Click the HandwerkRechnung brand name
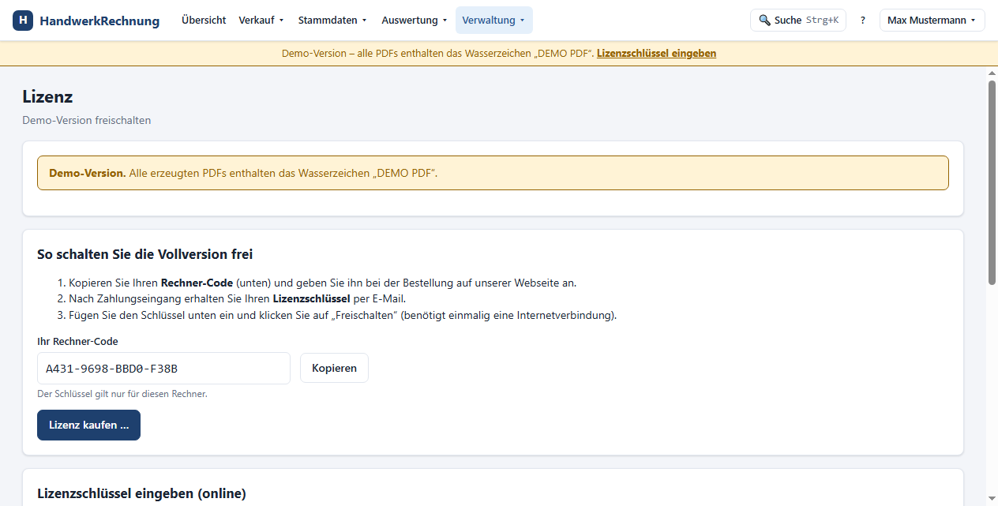 (99, 21)
